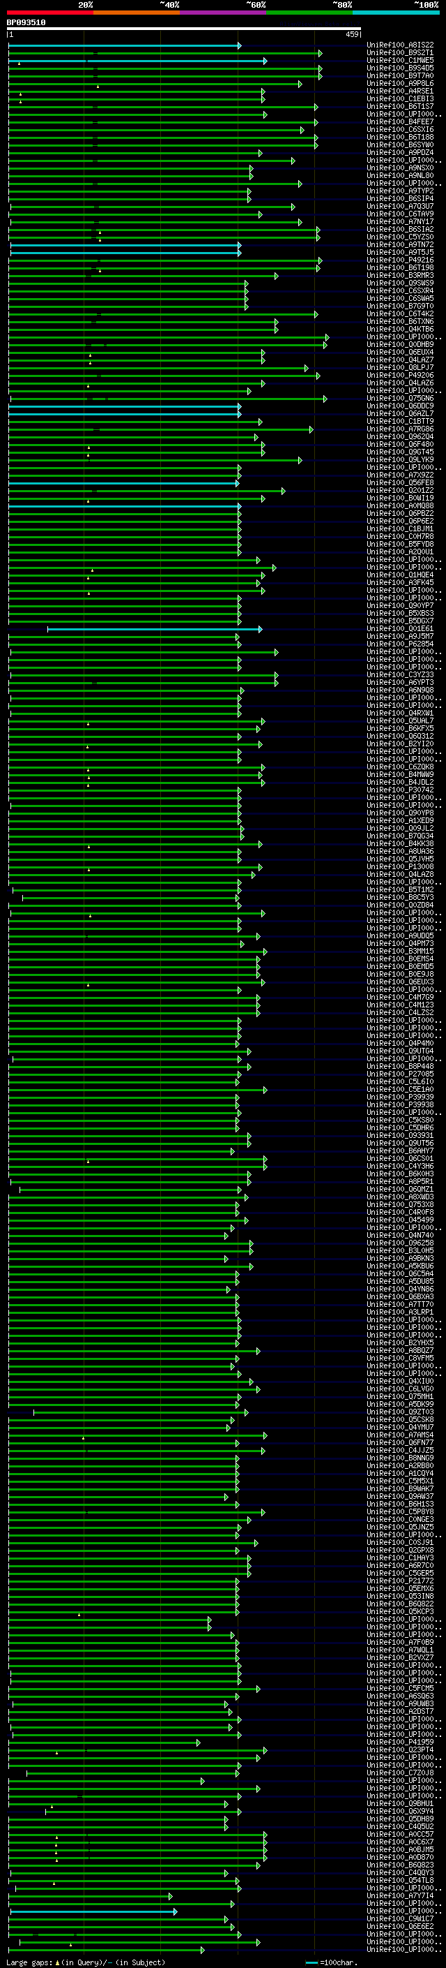Viewport: 446px width, 1968px height.
Task: Select hit UniRef100_C1EBI3
Action: coord(400,98)
